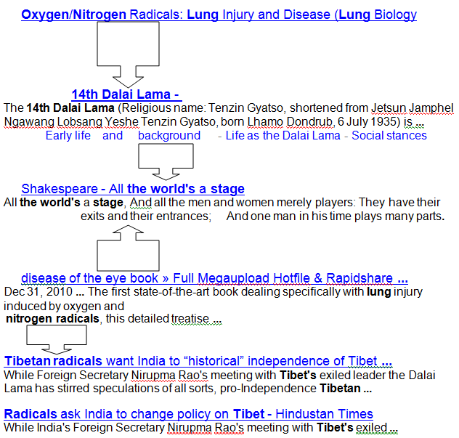Viewport: 459px width, 438px height.
Task: Click the bold nitrogen radicals snippet text
Action: [x=52, y=319]
